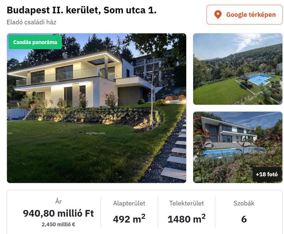Click the Telekterület label
The image size is (284, 234).
click(186, 203)
